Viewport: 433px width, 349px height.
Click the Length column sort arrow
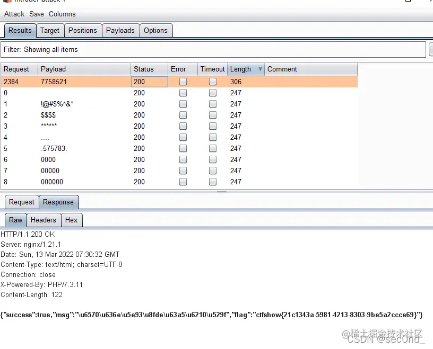coord(260,69)
